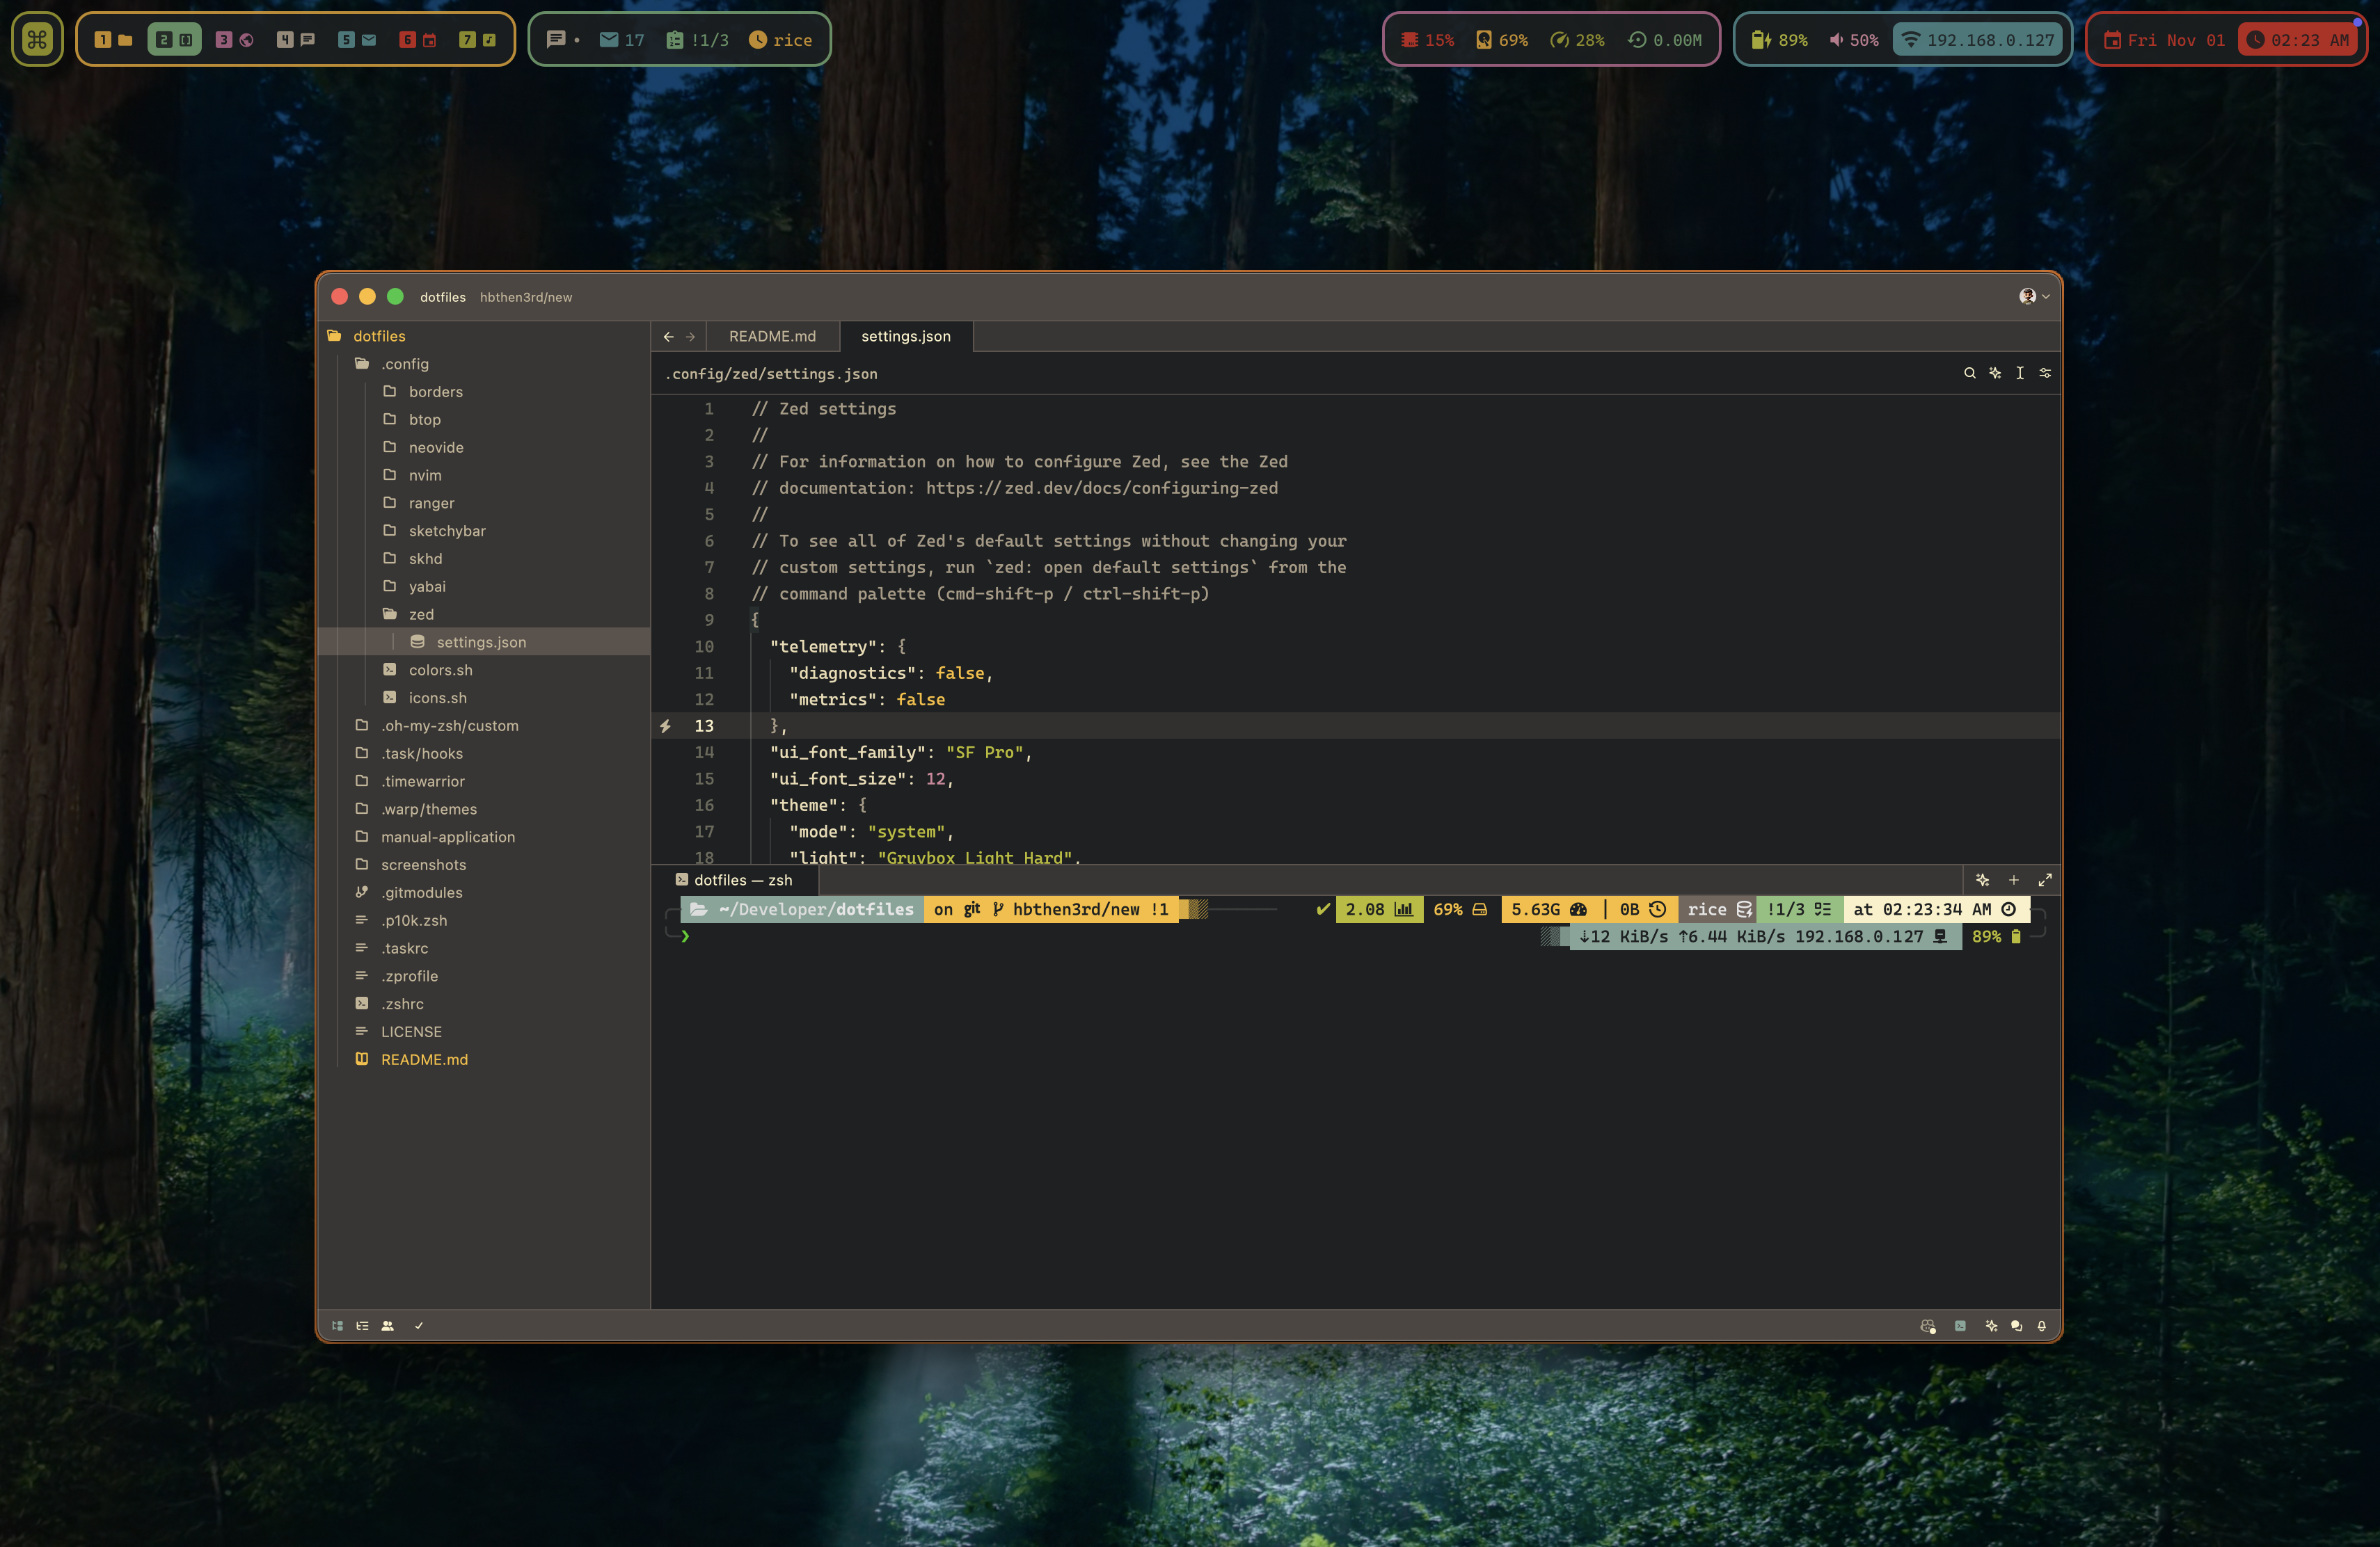This screenshot has width=2380, height=1547.
Task: Toggle the project panel in the status bar
Action: (x=338, y=1326)
